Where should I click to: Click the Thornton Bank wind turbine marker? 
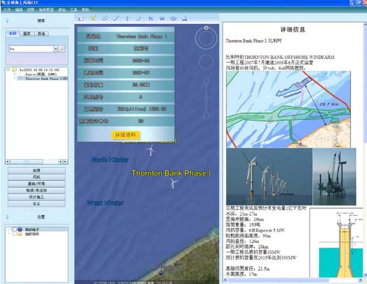tap(173, 183)
